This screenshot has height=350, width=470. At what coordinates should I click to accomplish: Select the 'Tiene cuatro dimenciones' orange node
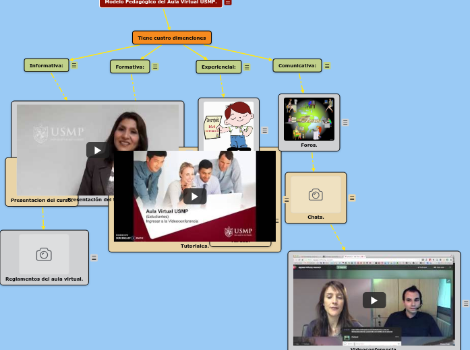[x=172, y=38]
